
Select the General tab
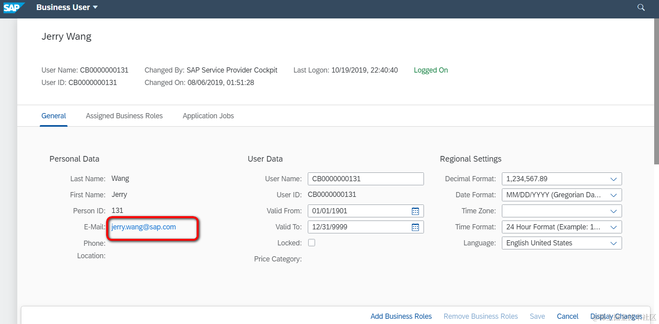click(x=53, y=116)
